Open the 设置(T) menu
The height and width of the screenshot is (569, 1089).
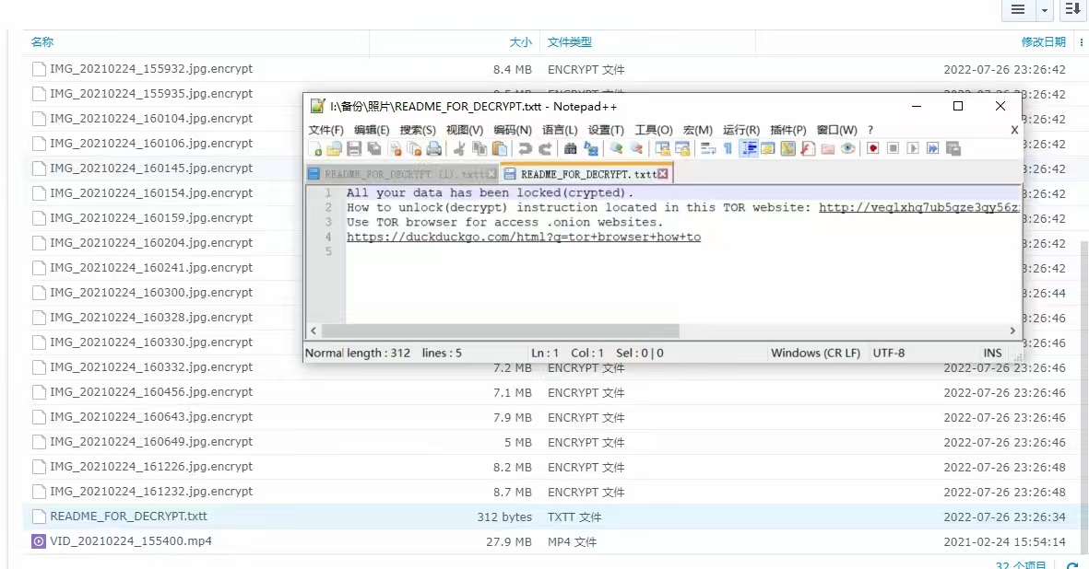click(607, 130)
